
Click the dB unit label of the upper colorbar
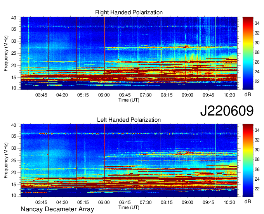[x=248, y=95]
